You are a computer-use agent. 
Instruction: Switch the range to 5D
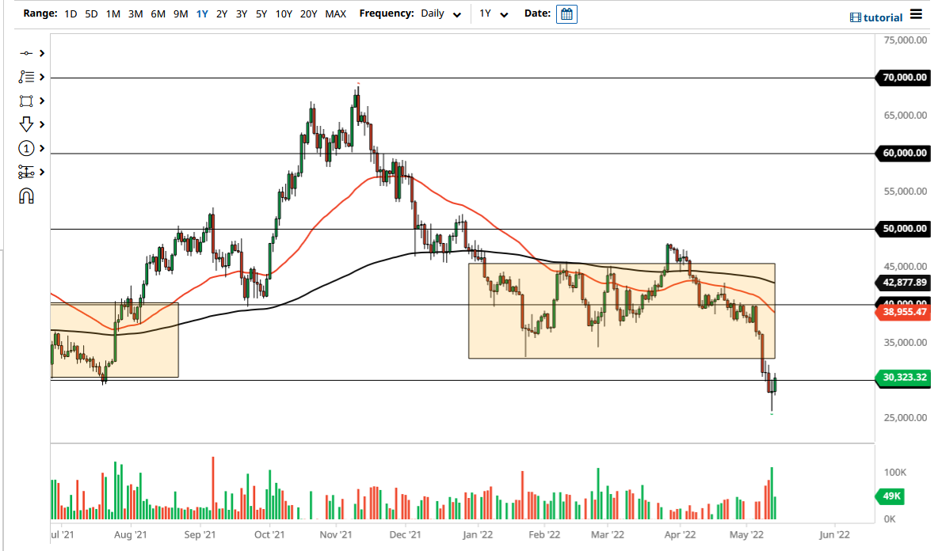pos(90,13)
